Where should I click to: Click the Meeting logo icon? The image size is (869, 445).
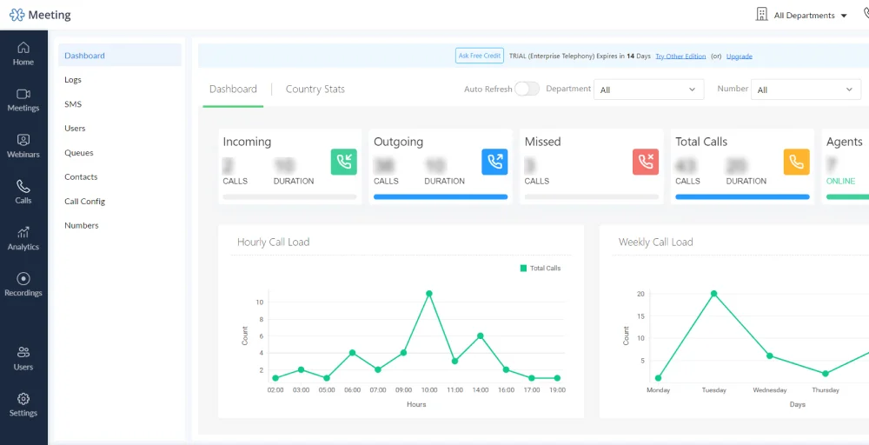17,15
